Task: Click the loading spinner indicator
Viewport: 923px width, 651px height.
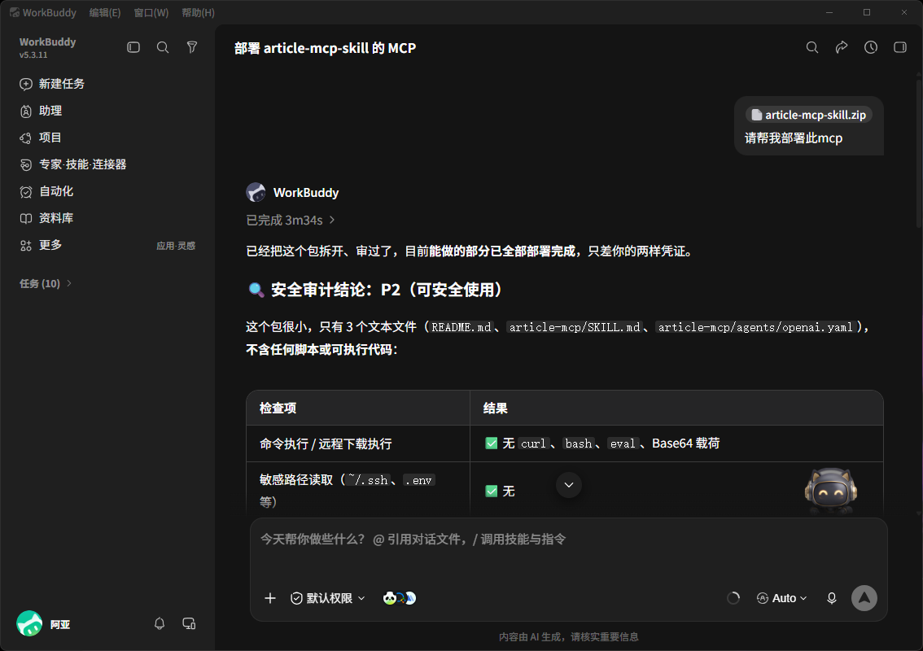Action: click(x=733, y=598)
